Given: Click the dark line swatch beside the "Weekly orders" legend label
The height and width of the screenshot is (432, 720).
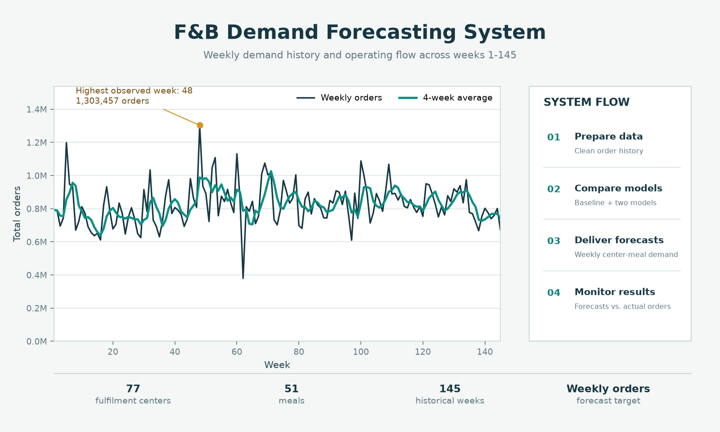Looking at the screenshot, I should tap(306, 98).
